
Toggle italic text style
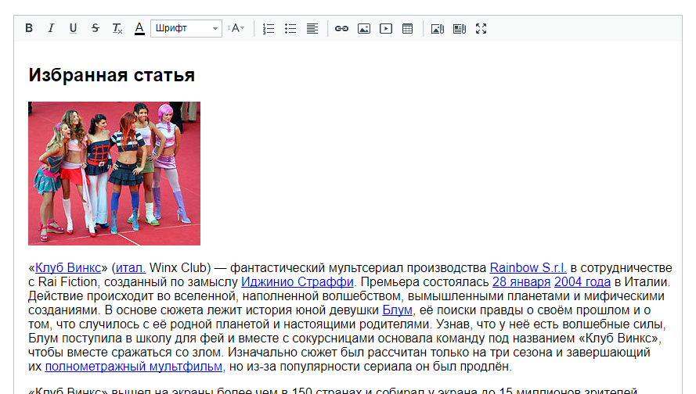[51, 29]
